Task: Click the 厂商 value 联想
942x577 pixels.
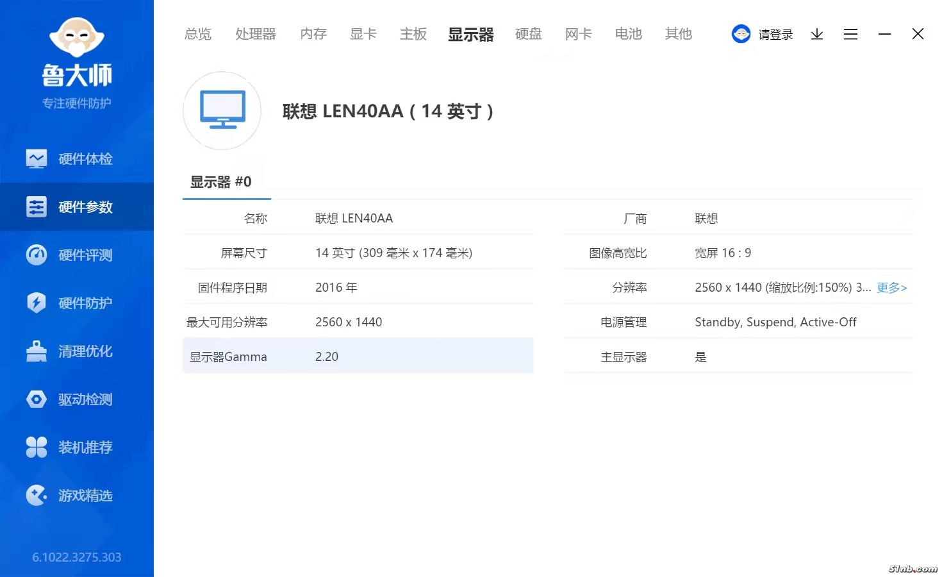Action: point(706,219)
